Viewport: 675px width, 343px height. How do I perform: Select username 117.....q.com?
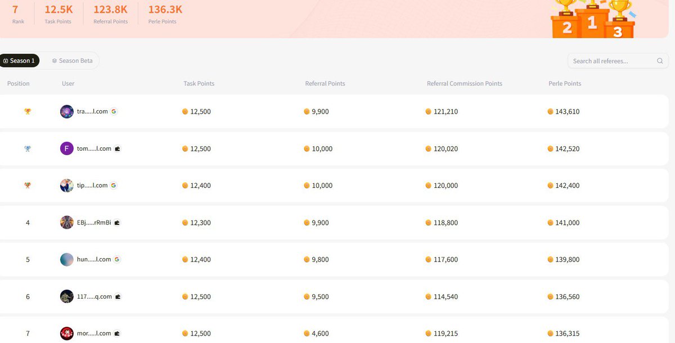[x=94, y=296]
